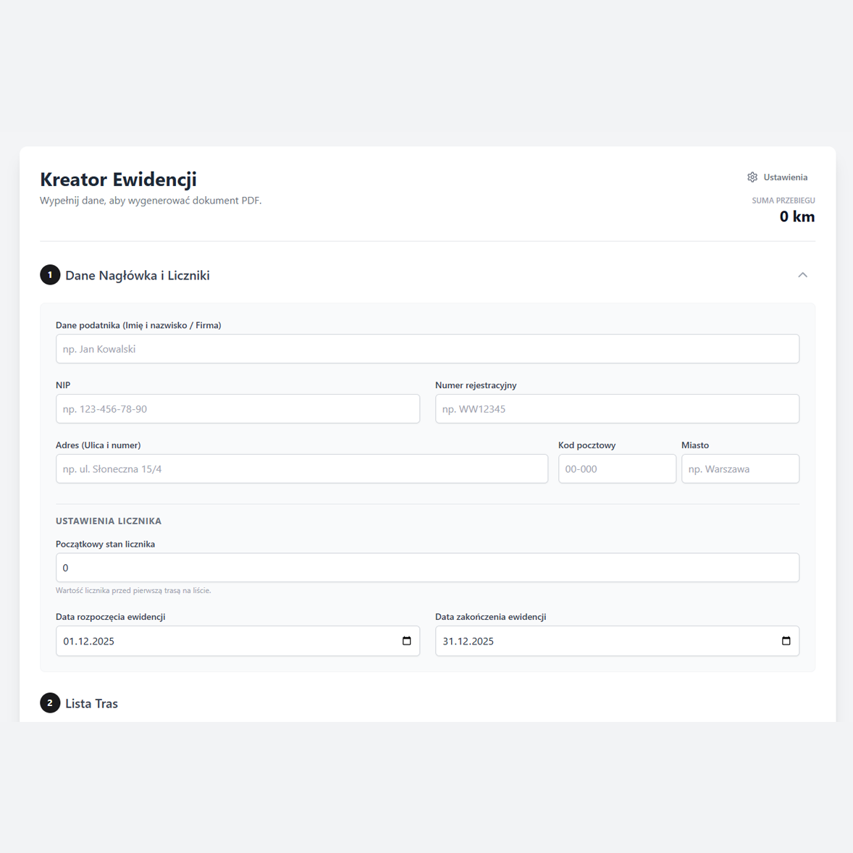Click the step 2 circle badge
853x853 pixels.
pos(50,703)
